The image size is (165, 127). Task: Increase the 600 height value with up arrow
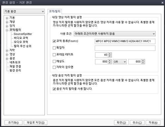pyautogui.click(x=143, y=61)
